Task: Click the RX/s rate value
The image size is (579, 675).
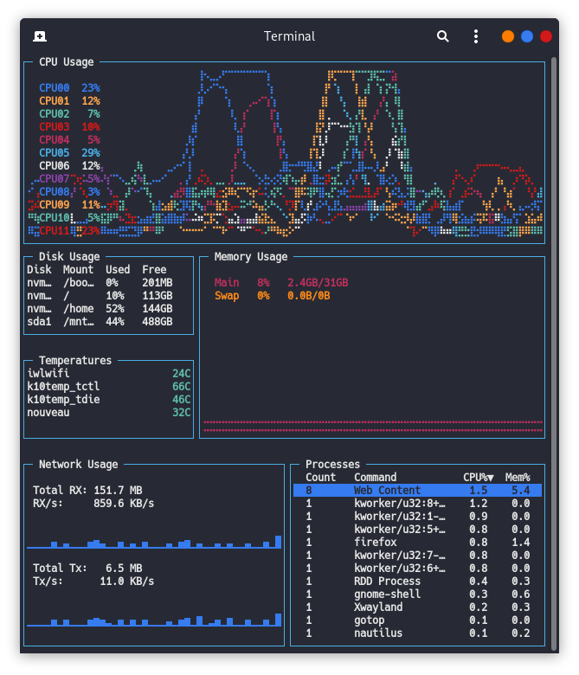Action: click(124, 504)
